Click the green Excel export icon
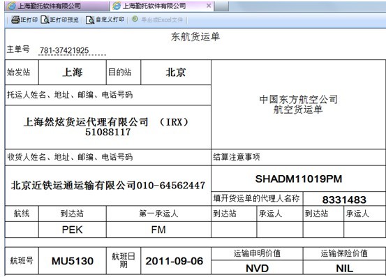Viewport: 386px width, 277px height. point(135,19)
